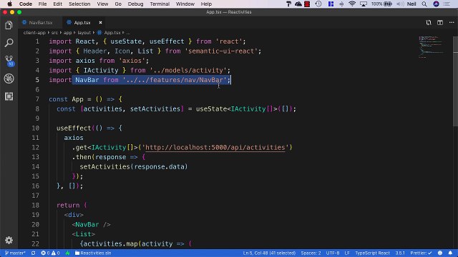The image size is (458, 257).
Task: Click the 'semantic-ui-react' import string
Action: (x=221, y=51)
